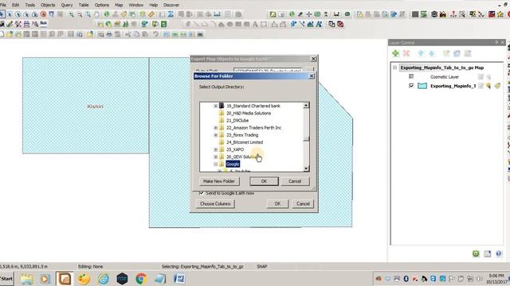Open Google Chrome from the taskbar
This screenshot has height=286, width=510.
click(141, 279)
